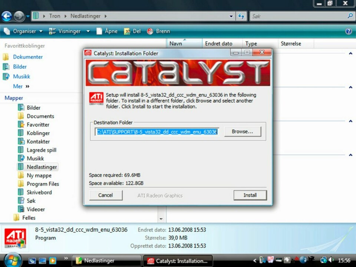Click the file name 8-5_vista32_dd_ccc_wdm_enu_63036 in details pane
Screen dimensions: 356x267
tap(81, 230)
